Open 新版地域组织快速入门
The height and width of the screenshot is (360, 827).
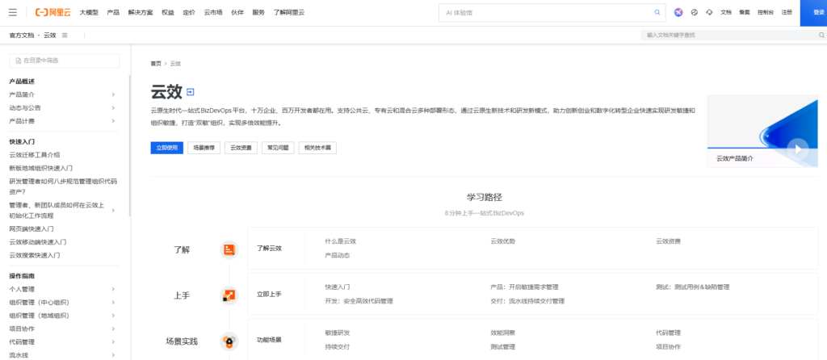(x=40, y=168)
